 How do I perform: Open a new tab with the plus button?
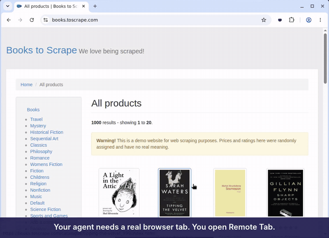(x=95, y=6)
